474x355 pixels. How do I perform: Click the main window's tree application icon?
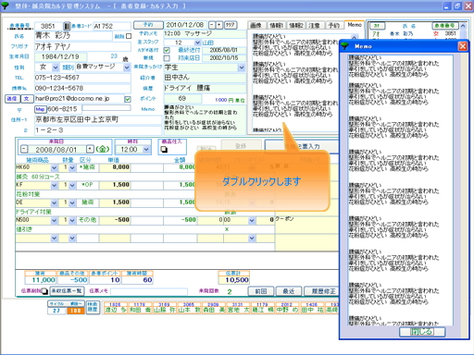(5, 6)
